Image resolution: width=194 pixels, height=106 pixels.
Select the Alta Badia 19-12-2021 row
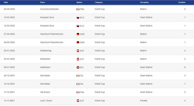[97, 84]
